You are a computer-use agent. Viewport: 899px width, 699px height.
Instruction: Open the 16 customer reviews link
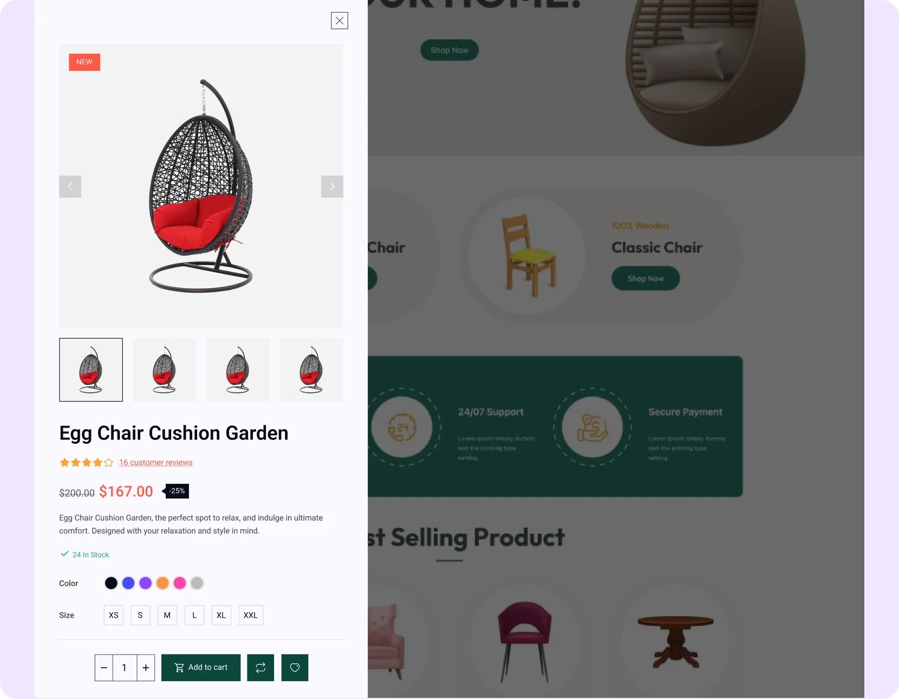[156, 462]
